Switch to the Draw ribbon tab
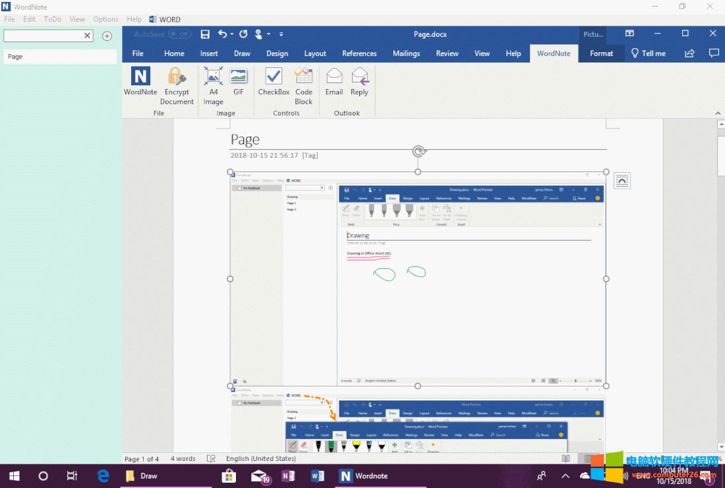 pyautogui.click(x=242, y=53)
